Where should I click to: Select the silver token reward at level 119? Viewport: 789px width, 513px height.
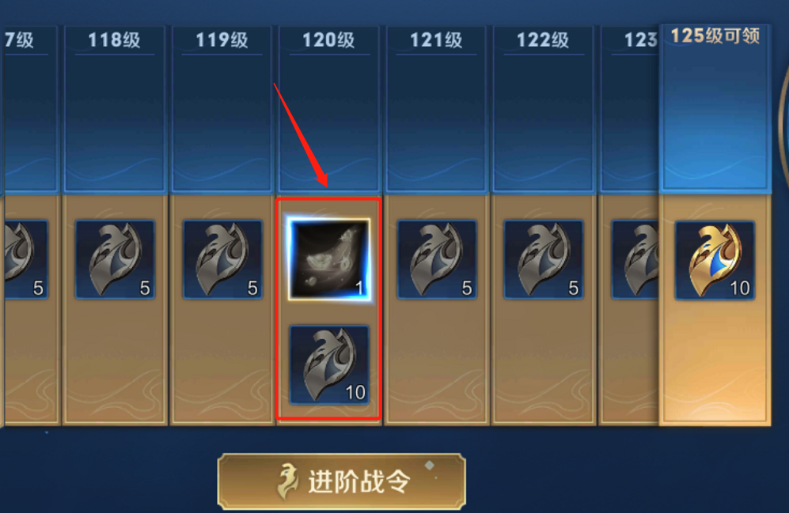222,259
